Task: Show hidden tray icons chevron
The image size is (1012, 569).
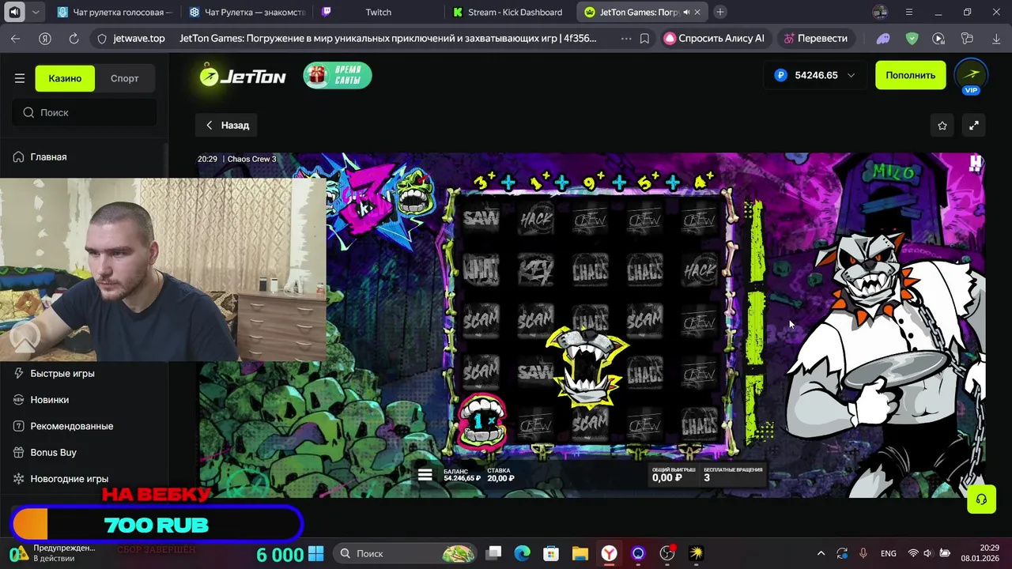Action: pyautogui.click(x=821, y=553)
